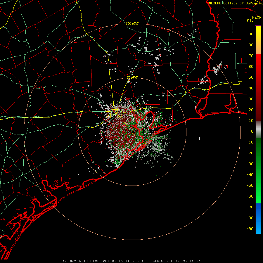
Task: Select the -70 value on the velocity scale
Action: click(x=250, y=207)
